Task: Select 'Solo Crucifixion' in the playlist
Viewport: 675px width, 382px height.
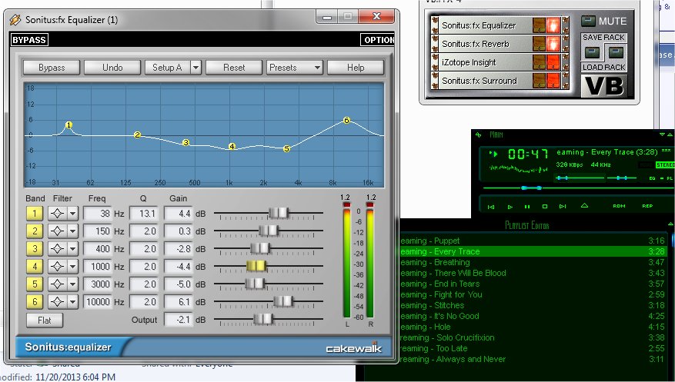Action: (466, 337)
